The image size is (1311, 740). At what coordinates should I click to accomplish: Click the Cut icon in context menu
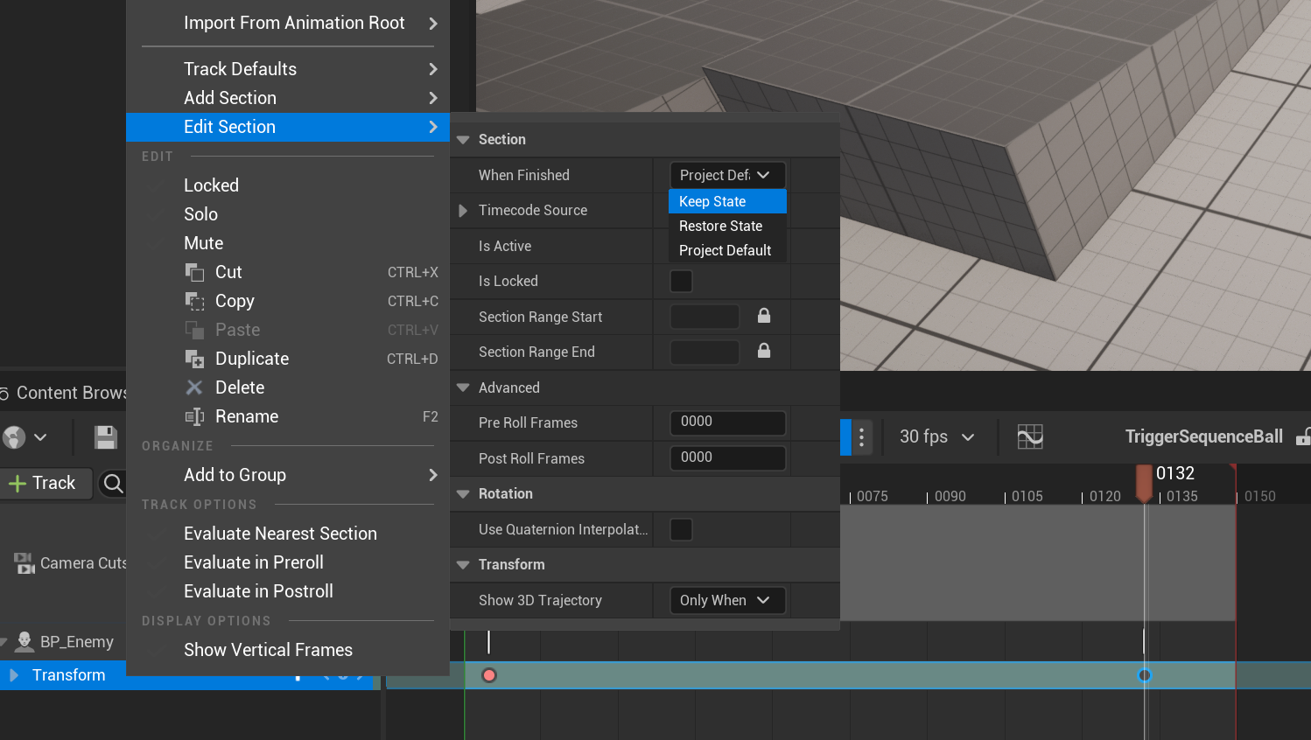[194, 273]
